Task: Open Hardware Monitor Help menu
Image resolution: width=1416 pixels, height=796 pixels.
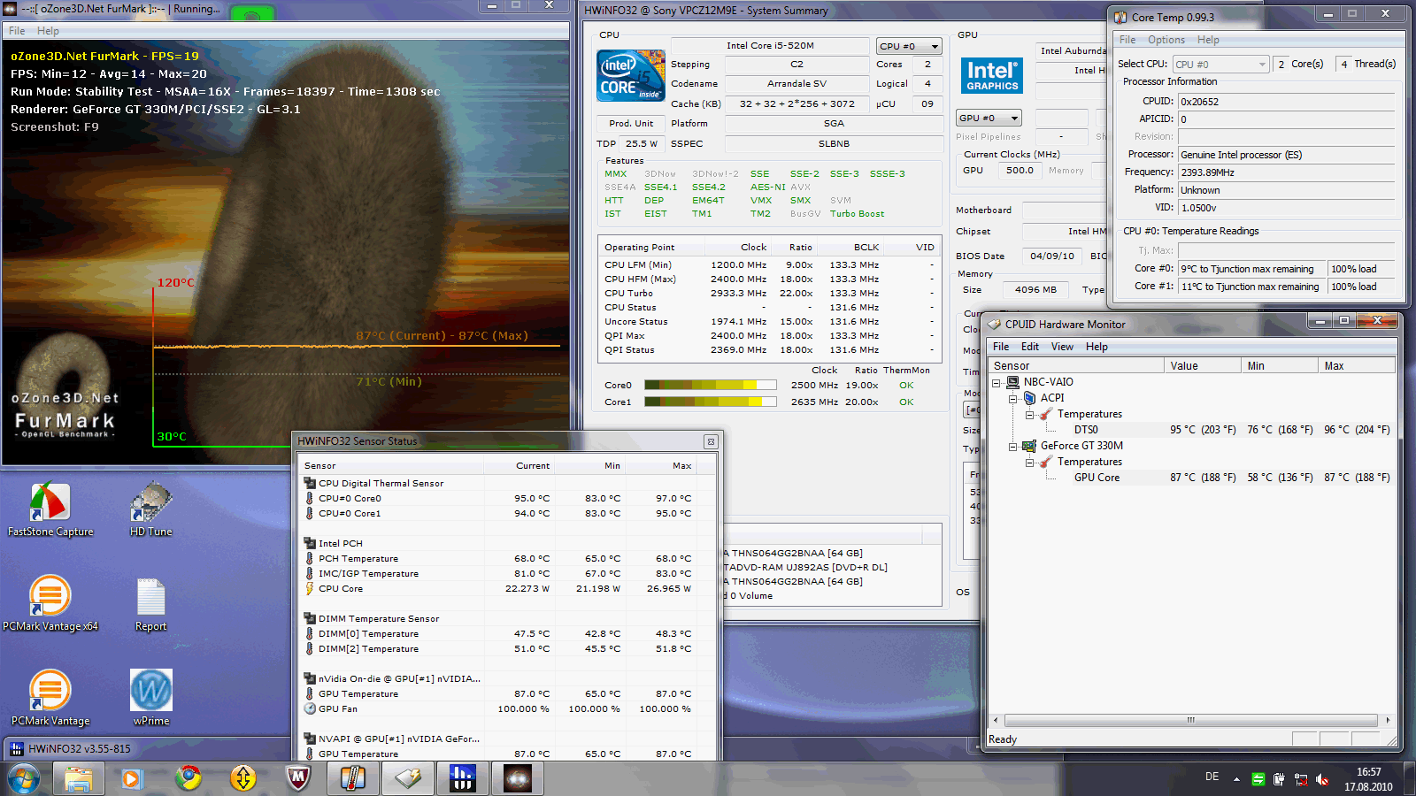Action: (x=1097, y=347)
